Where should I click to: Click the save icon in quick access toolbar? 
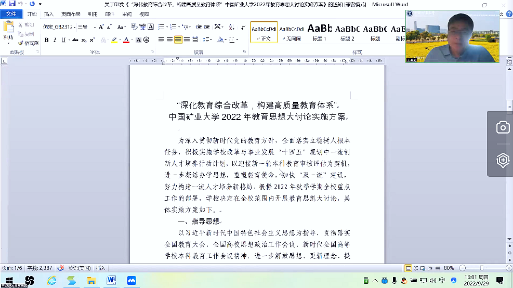12,4
